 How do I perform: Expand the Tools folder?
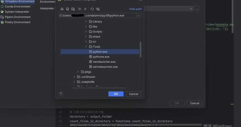click(86, 47)
